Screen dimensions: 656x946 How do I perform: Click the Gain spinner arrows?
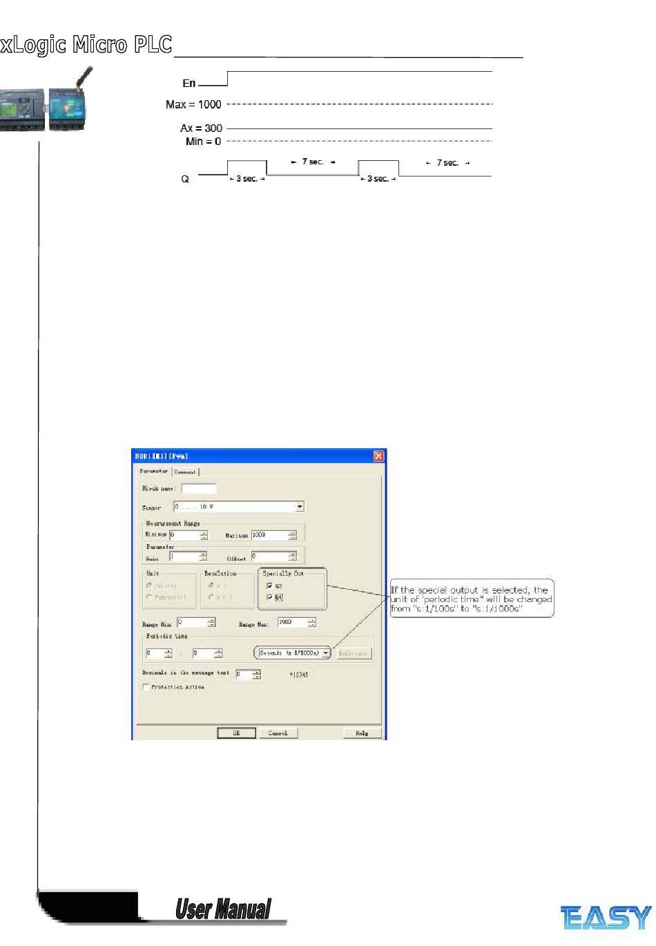tap(203, 556)
